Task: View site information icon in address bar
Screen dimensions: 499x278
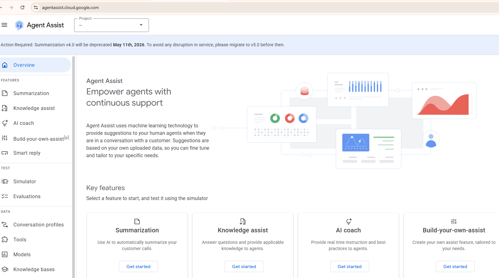Action: (36, 7)
